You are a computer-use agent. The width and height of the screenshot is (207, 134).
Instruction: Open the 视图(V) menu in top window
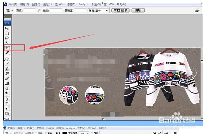point(96,4)
